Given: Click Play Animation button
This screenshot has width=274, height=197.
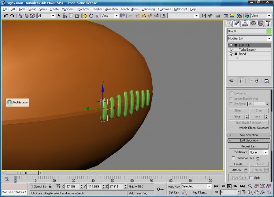Looking at the screenshot, I should [229, 186].
